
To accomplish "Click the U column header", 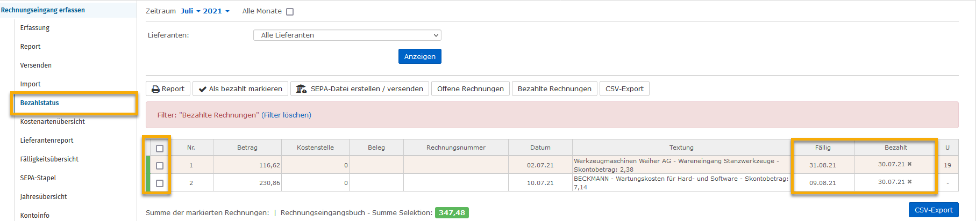I will pos(947,148).
